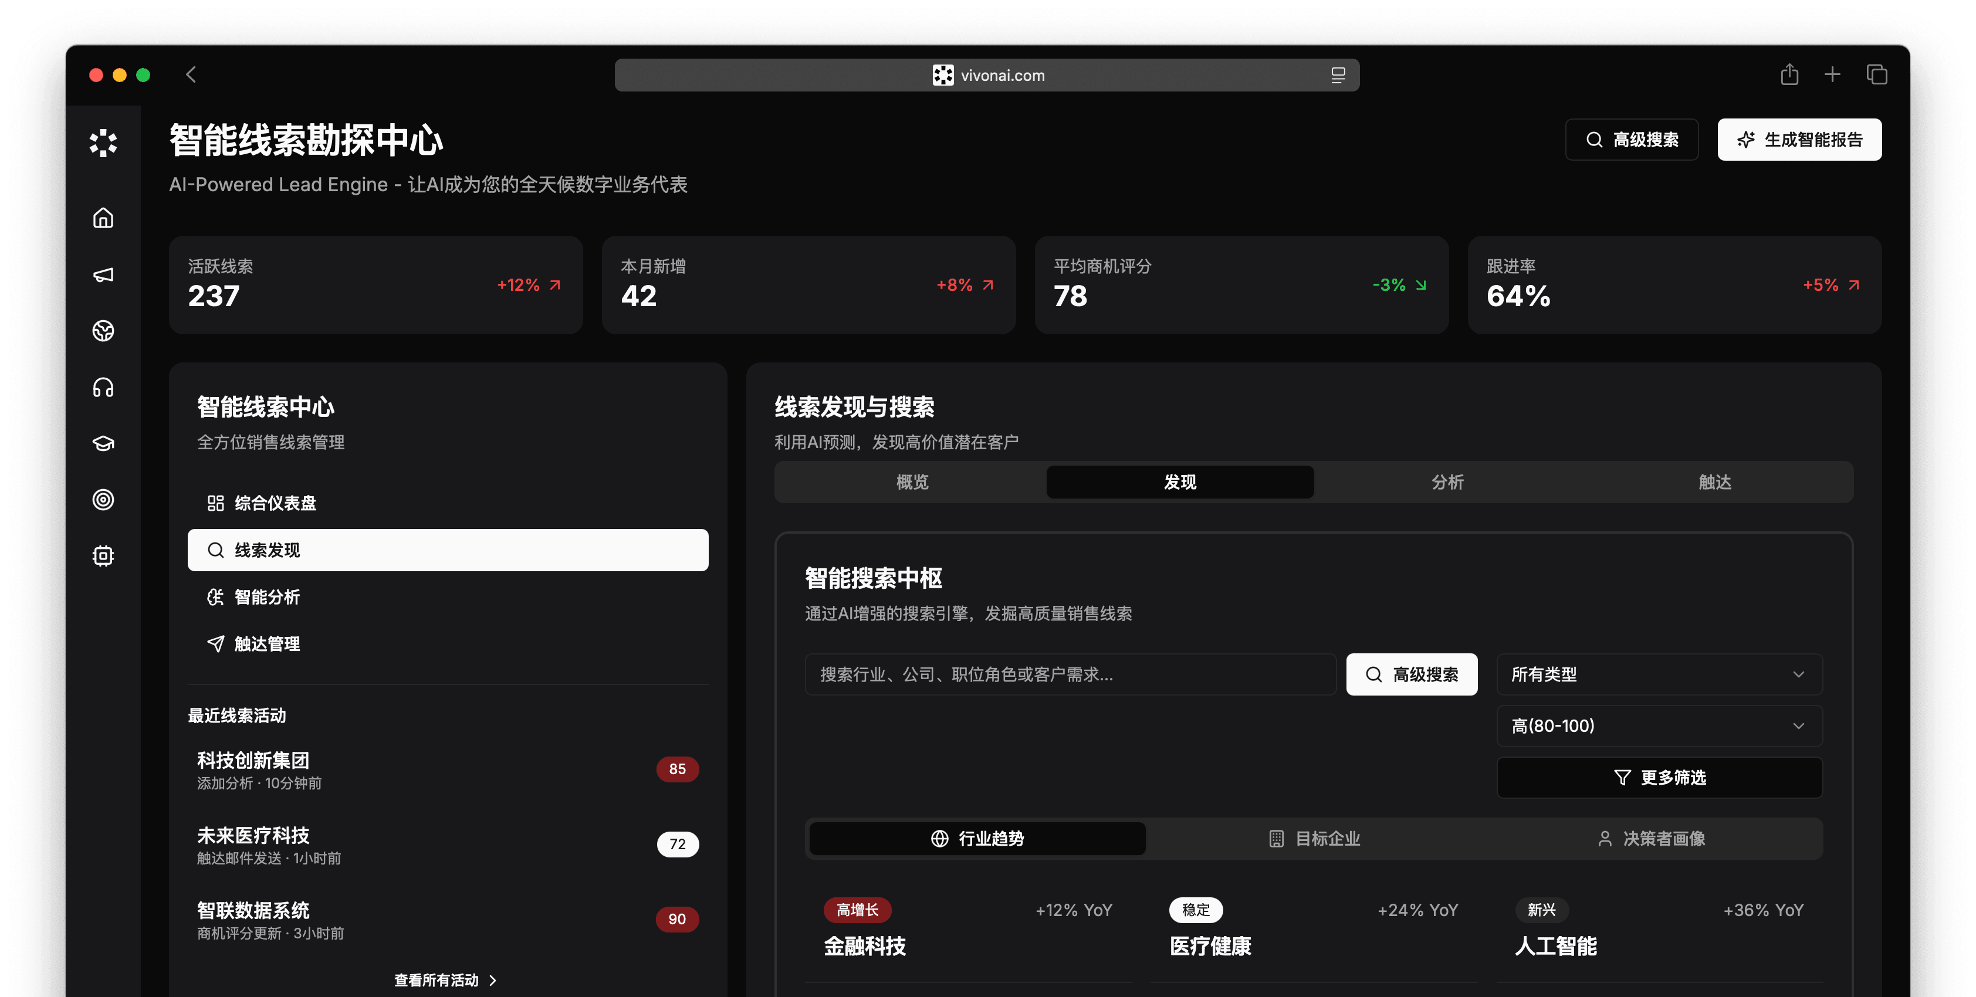The width and height of the screenshot is (1976, 997).
Task: Go back with browser back arrow
Action: tap(191, 74)
